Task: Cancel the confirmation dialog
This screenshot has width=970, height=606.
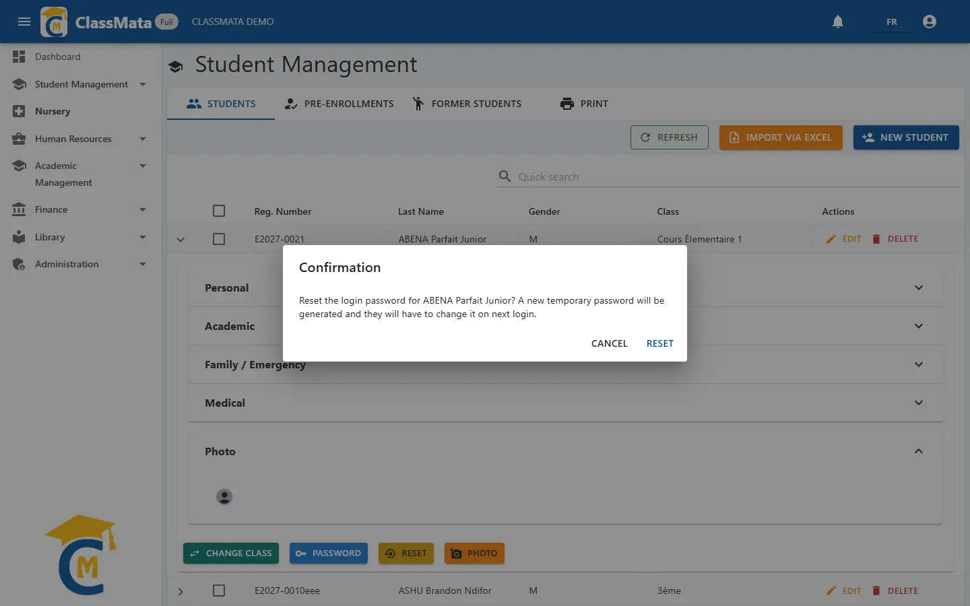Action: point(609,343)
